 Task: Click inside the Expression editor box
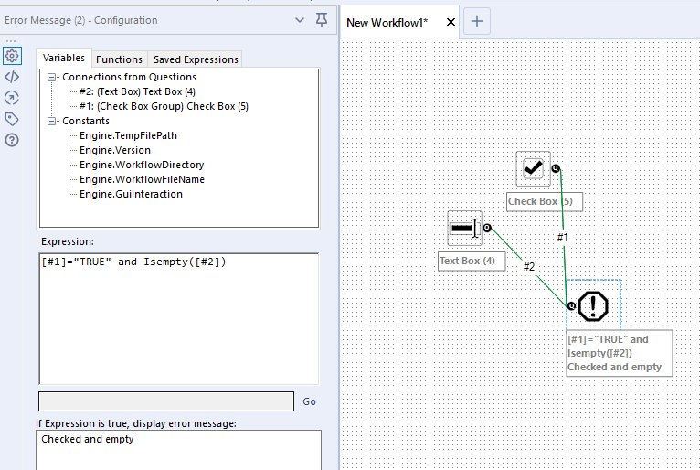pos(179,318)
